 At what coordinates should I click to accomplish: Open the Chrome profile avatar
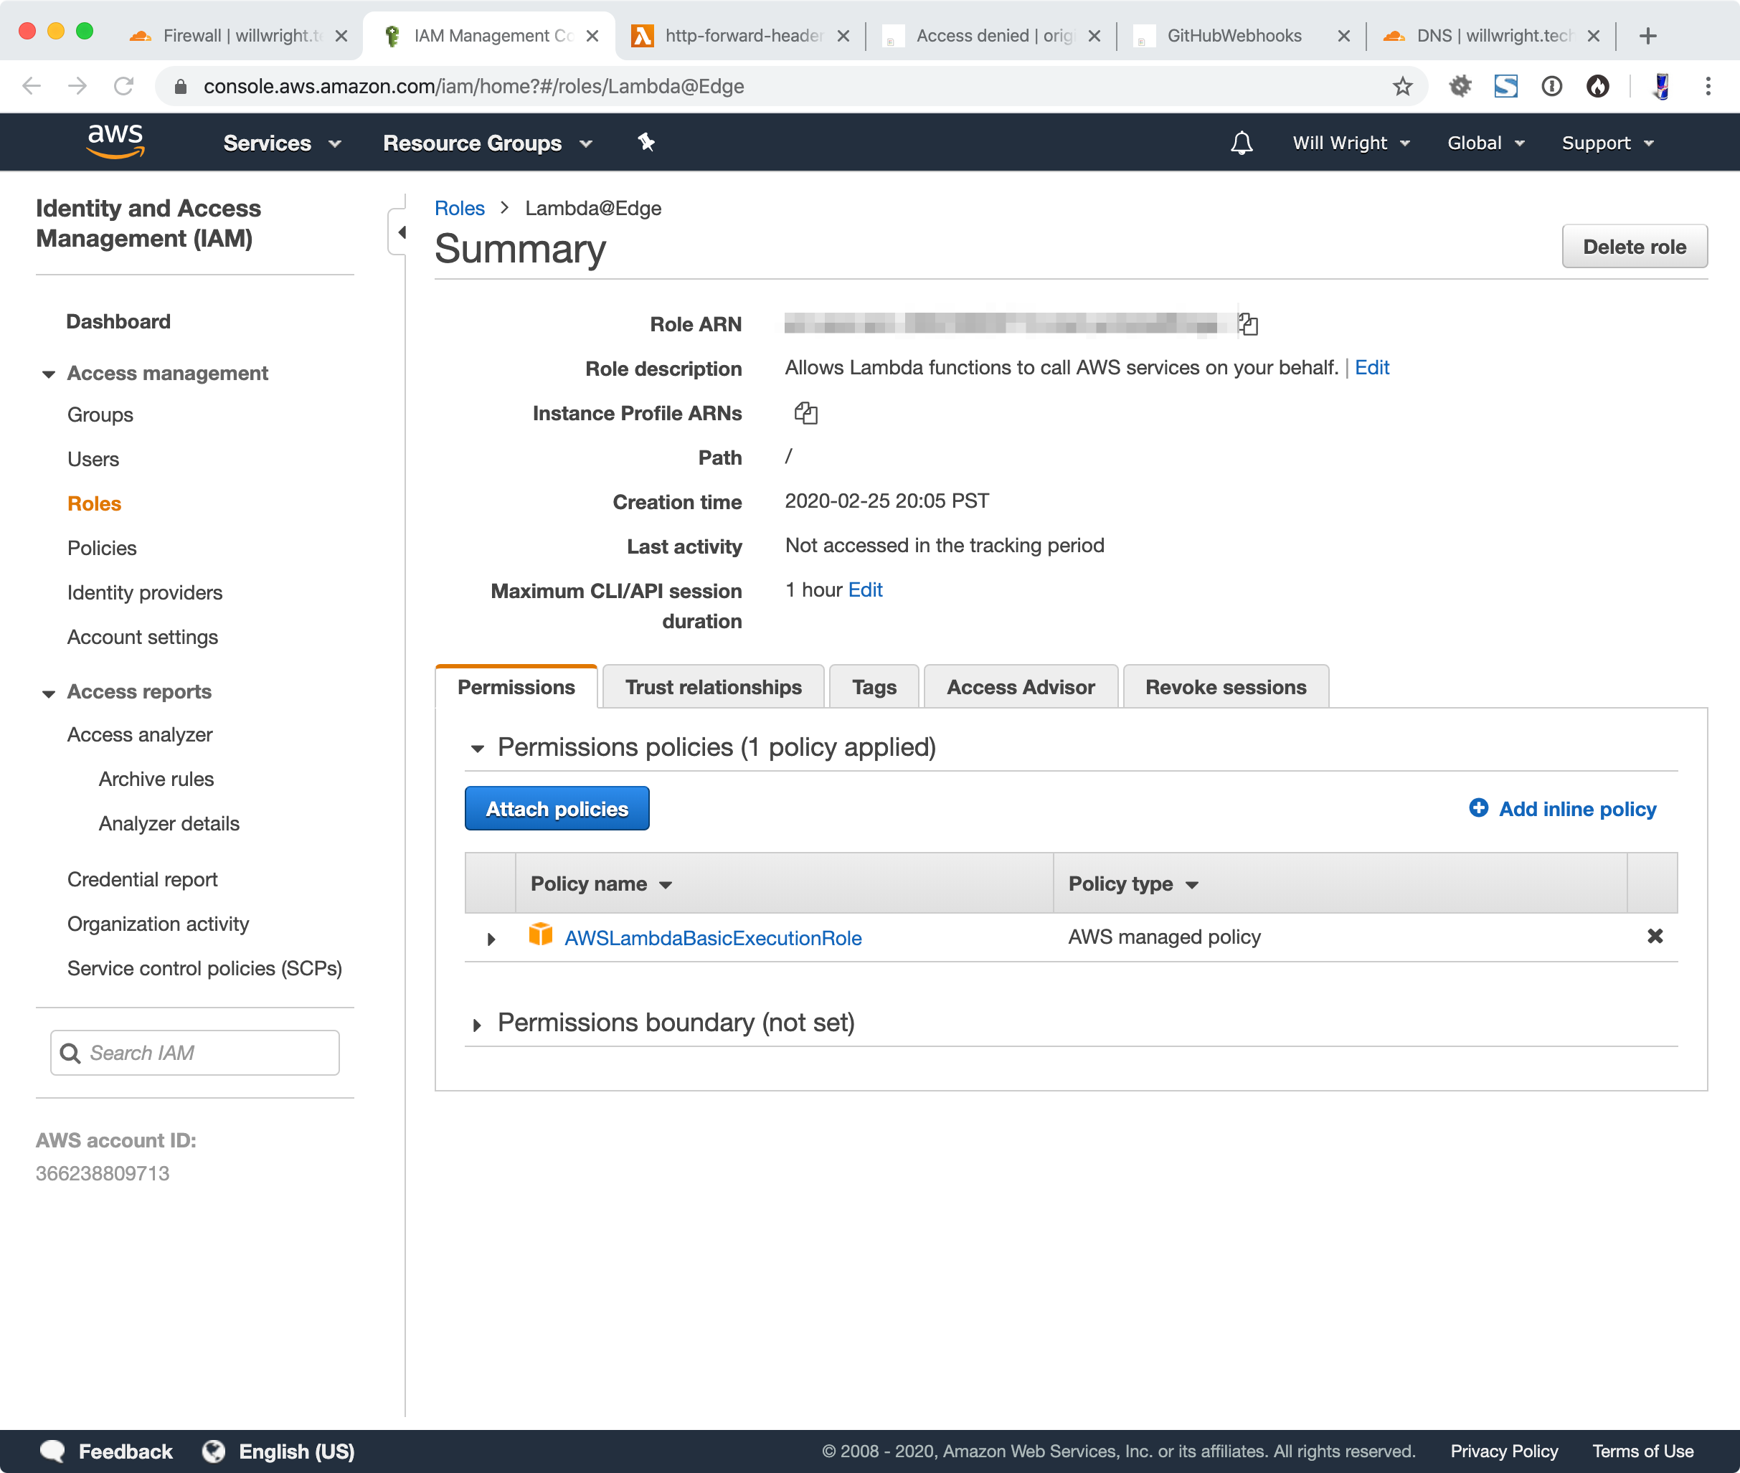(1660, 86)
